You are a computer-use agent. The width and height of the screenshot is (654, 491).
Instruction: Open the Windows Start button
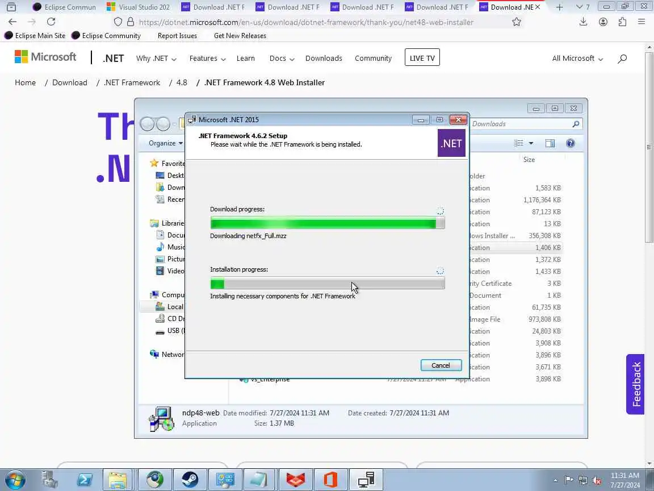(x=15, y=480)
